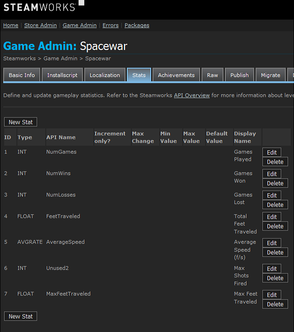Open the Installscript tab
This screenshot has height=332, width=294.
point(63,75)
